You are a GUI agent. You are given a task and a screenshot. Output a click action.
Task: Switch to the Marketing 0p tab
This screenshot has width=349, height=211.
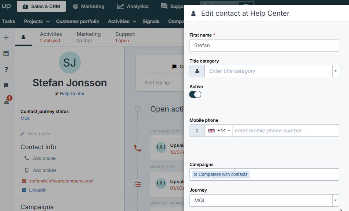click(x=89, y=37)
